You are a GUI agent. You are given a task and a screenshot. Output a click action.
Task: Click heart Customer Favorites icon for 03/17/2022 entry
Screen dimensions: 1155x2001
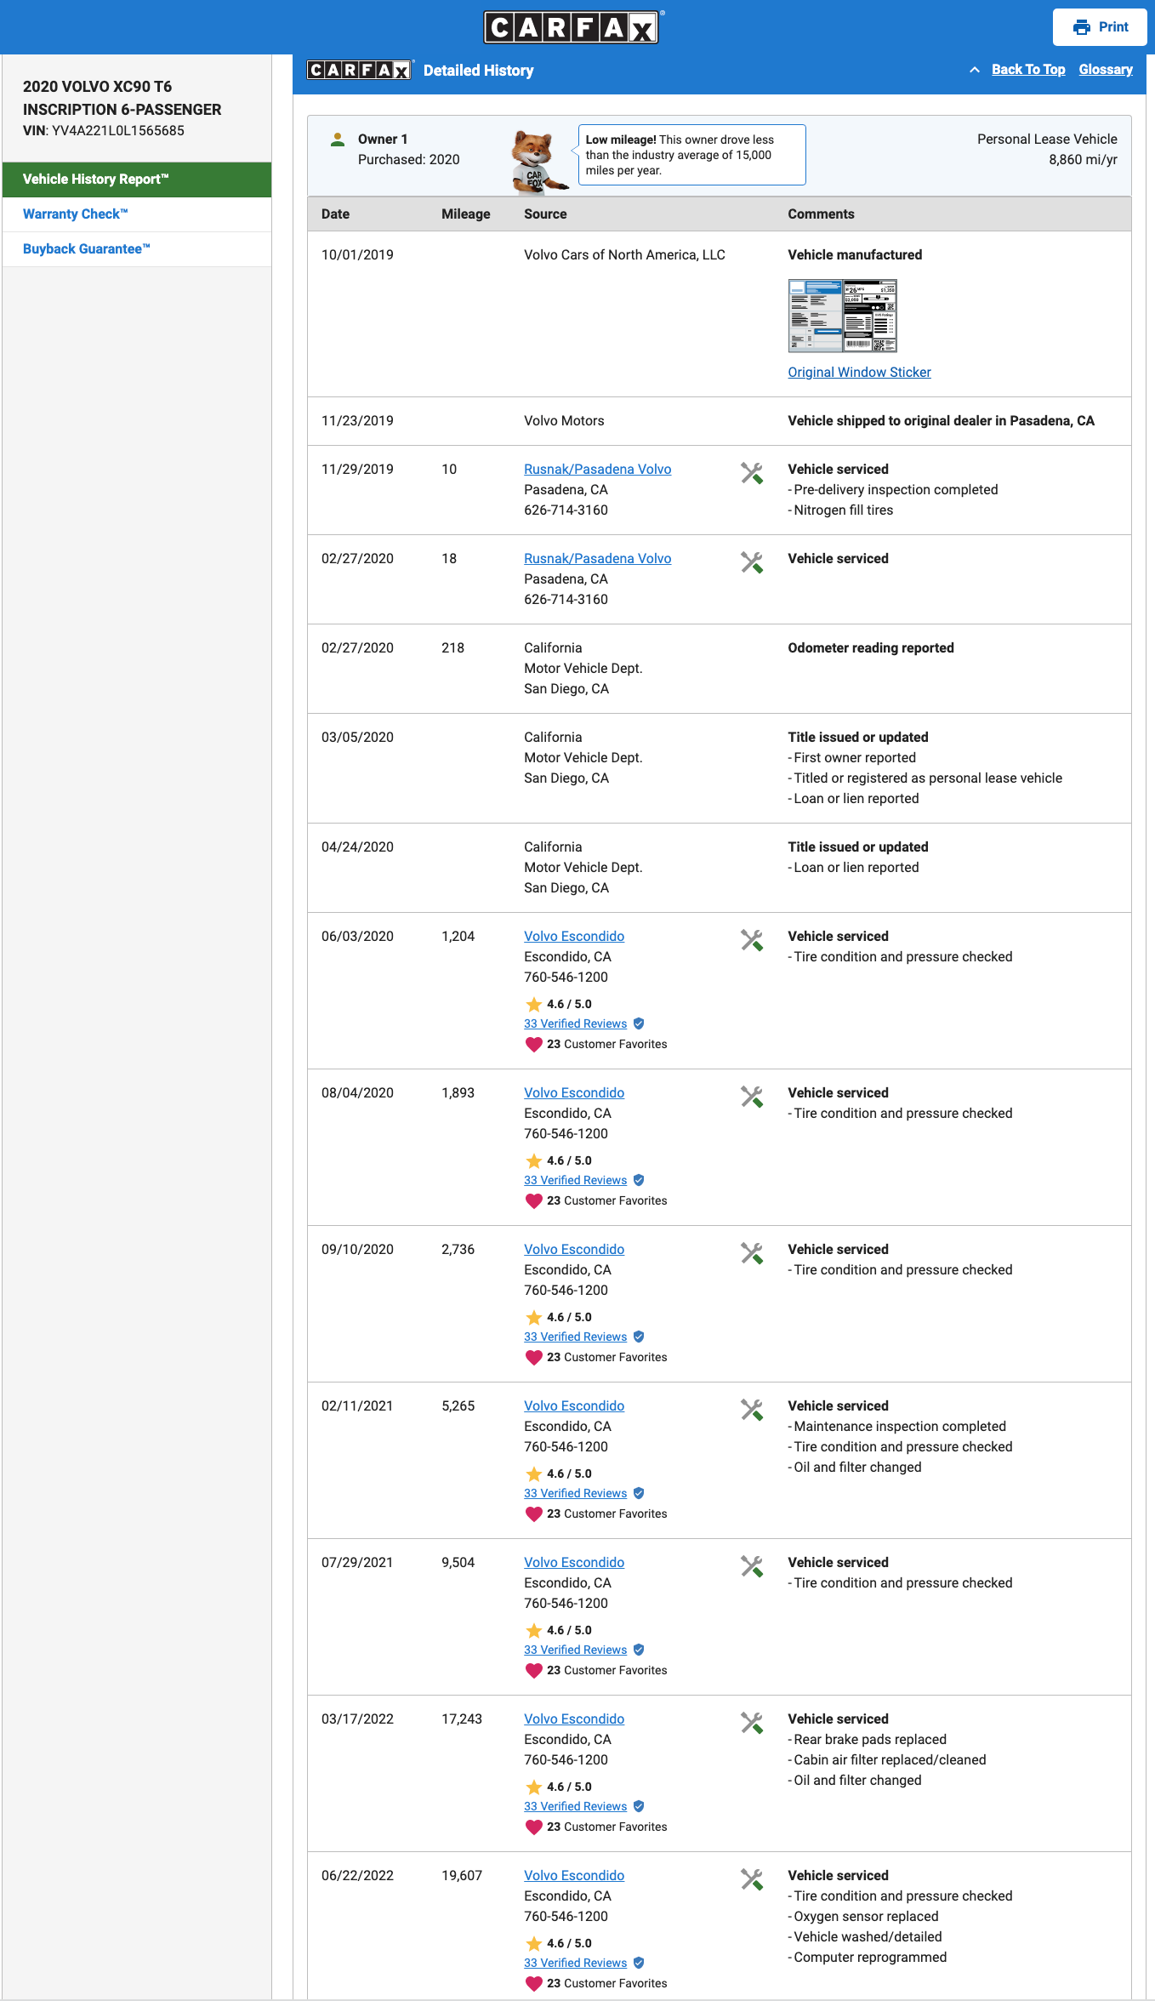tap(534, 1827)
